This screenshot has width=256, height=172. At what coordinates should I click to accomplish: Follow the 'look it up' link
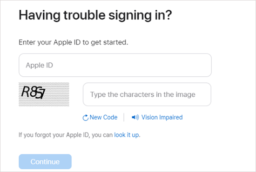pos(127,135)
